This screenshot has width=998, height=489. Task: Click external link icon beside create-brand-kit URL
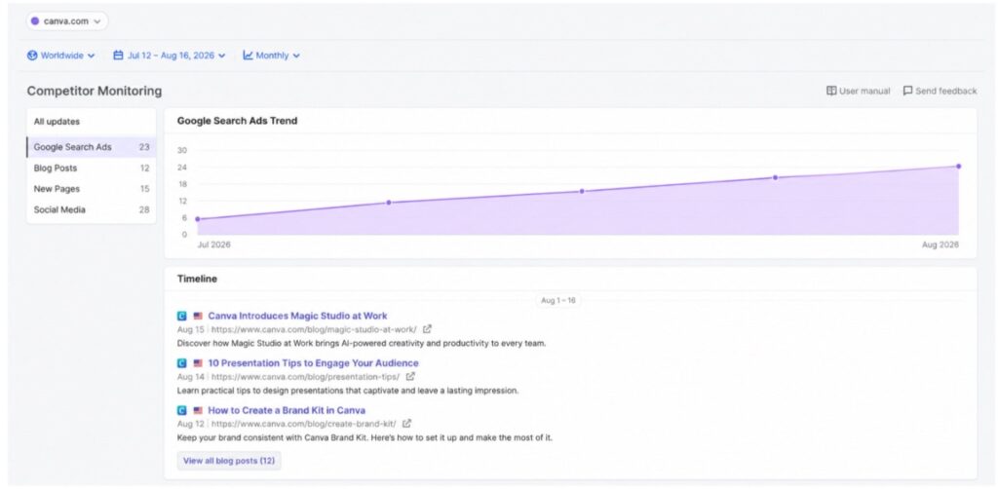pos(406,424)
